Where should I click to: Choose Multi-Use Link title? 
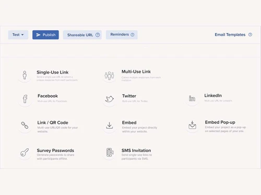tap(136, 72)
